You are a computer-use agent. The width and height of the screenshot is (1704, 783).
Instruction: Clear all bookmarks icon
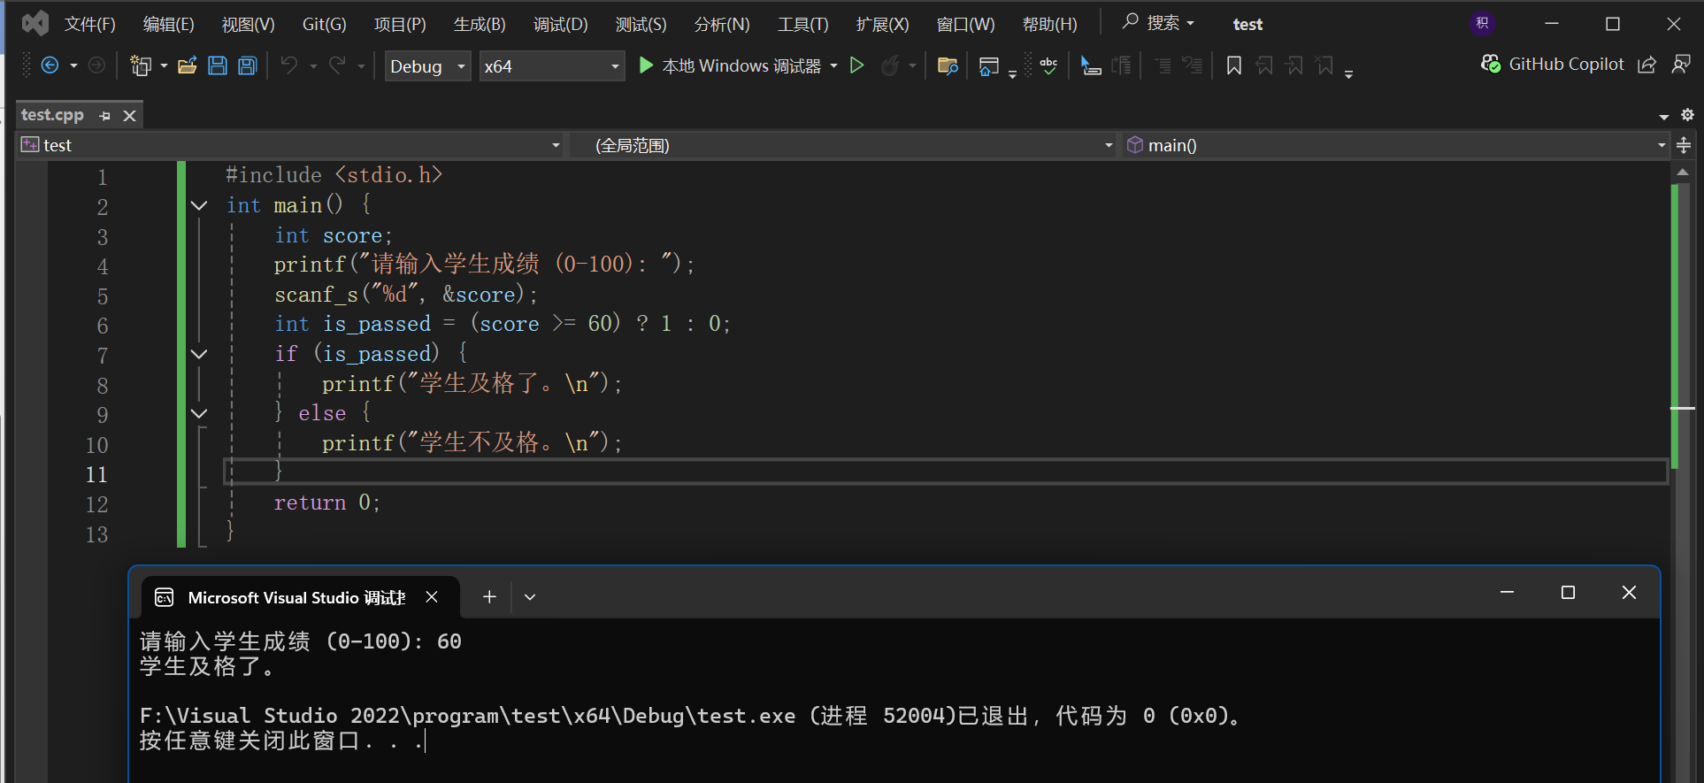pos(1325,65)
